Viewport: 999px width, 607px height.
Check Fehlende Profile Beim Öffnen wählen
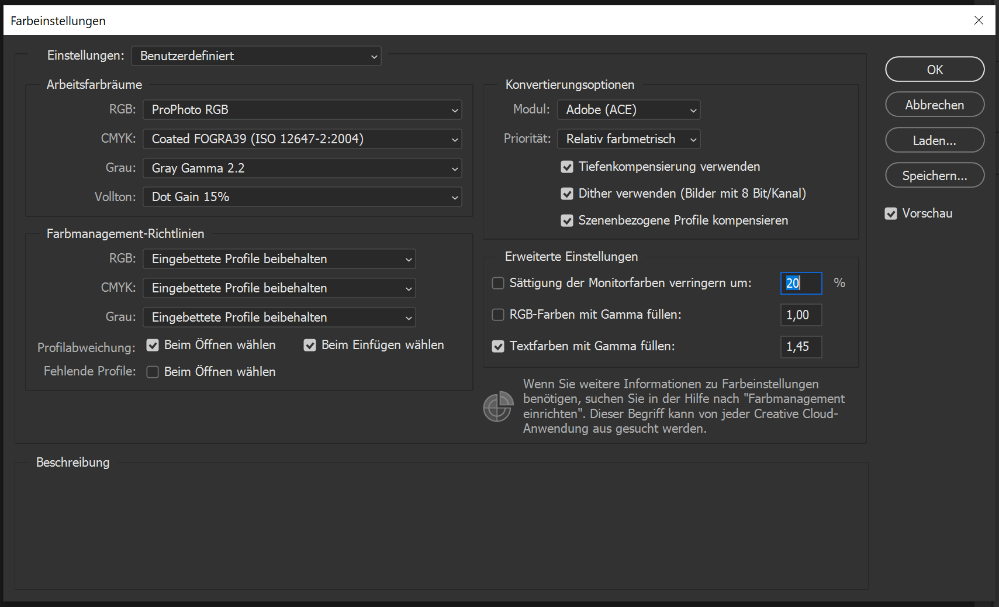tap(153, 372)
